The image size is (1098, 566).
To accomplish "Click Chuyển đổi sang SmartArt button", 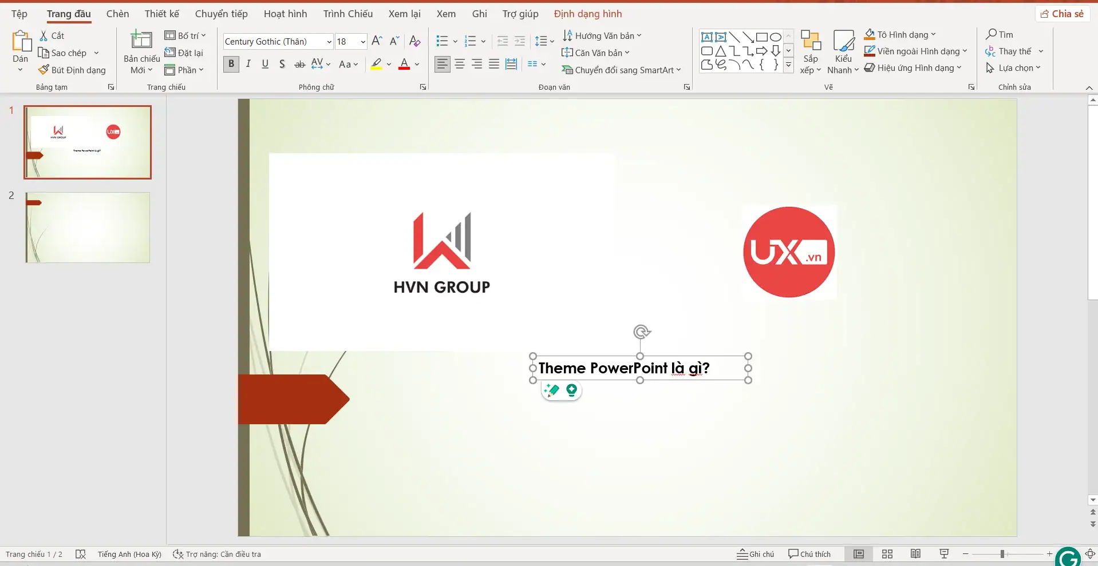I will click(x=621, y=70).
